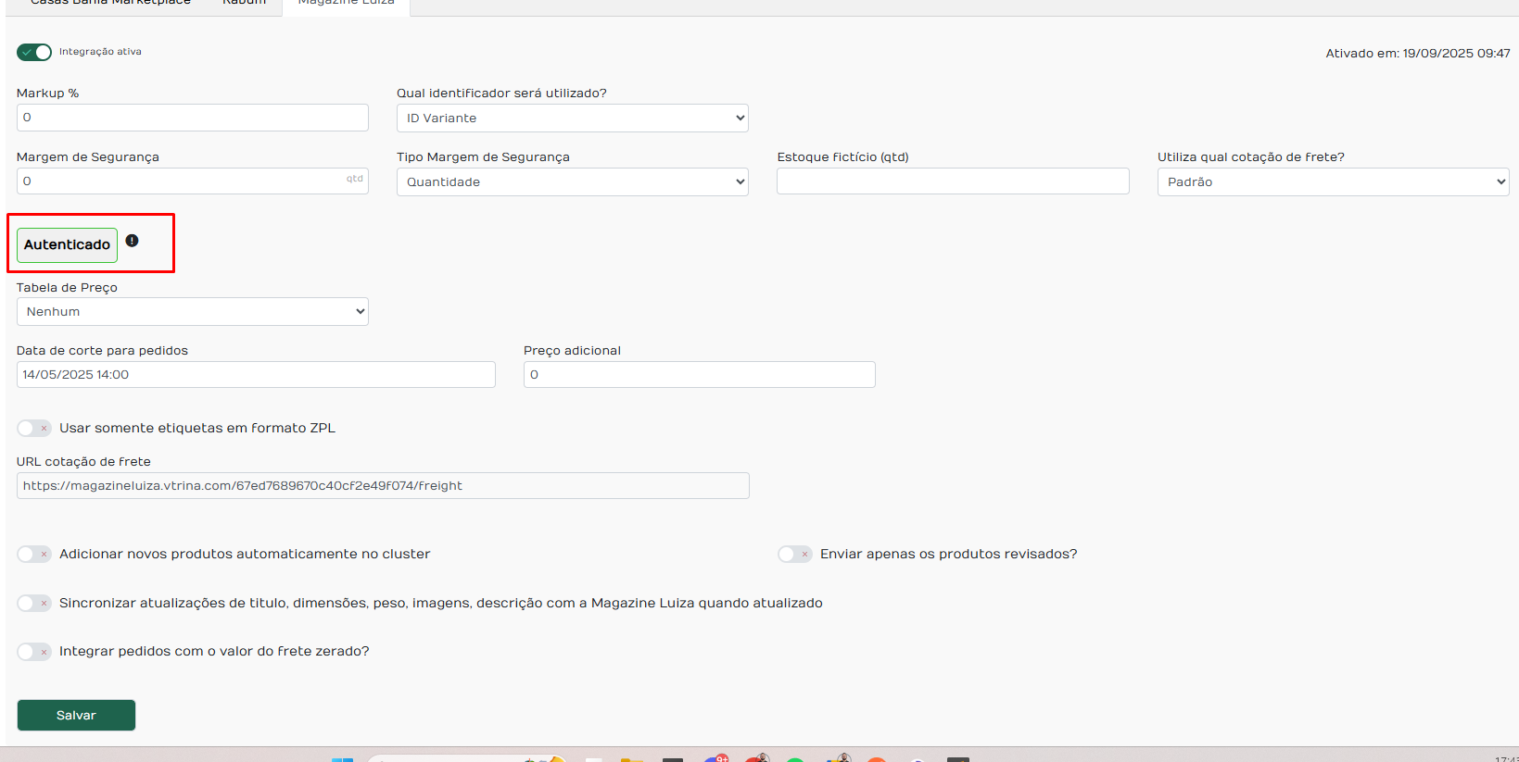1519x762 pixels.
Task: Open the Tabela de Preço dropdown
Action: point(193,311)
